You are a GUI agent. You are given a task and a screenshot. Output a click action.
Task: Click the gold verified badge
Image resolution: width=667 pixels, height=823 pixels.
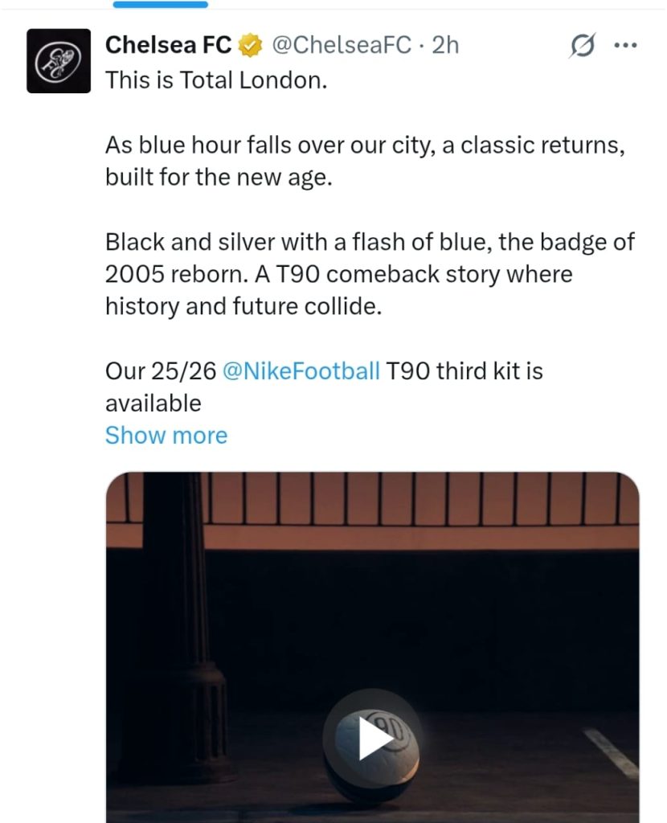click(250, 45)
